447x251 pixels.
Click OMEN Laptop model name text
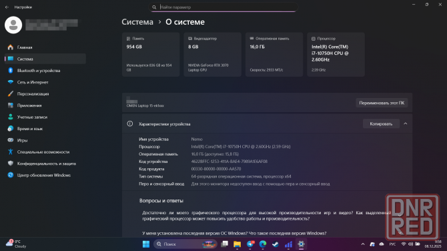point(145,105)
